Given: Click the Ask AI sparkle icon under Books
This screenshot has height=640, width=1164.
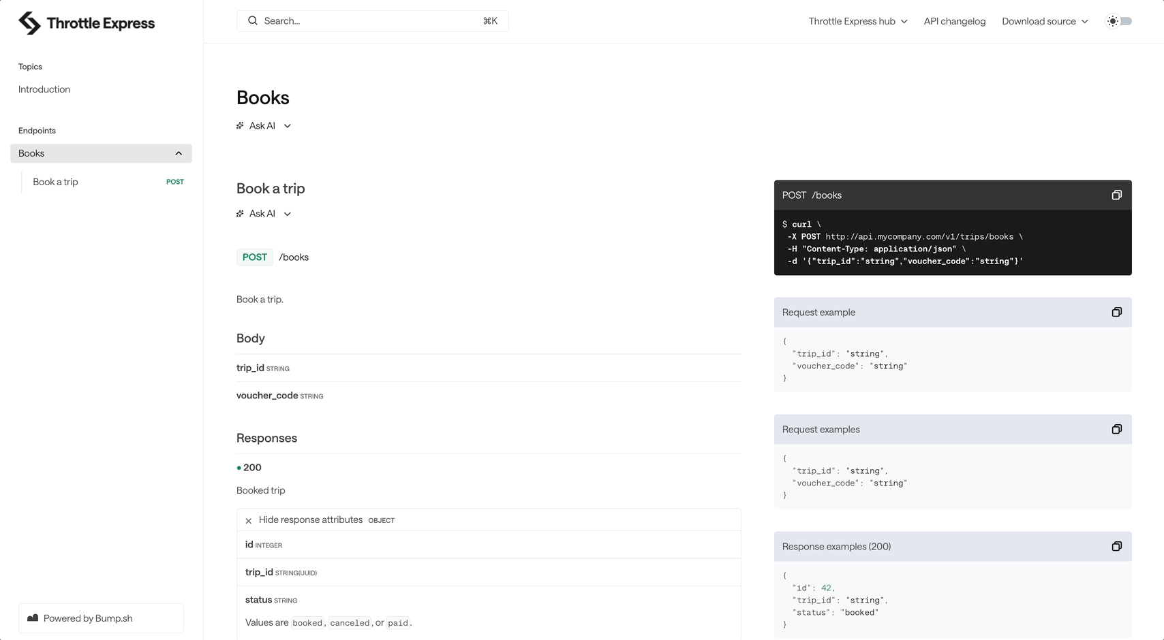Looking at the screenshot, I should 239,125.
